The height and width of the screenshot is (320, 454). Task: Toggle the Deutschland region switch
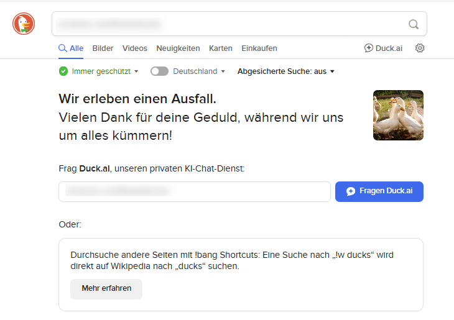click(x=159, y=71)
